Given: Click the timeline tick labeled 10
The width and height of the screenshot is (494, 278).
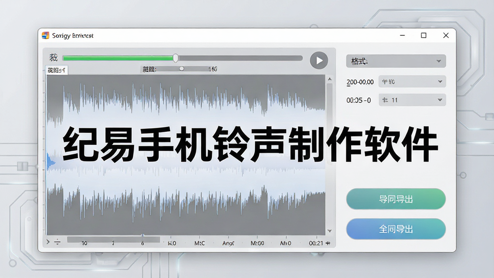Looking at the screenshot, I should [x=84, y=243].
